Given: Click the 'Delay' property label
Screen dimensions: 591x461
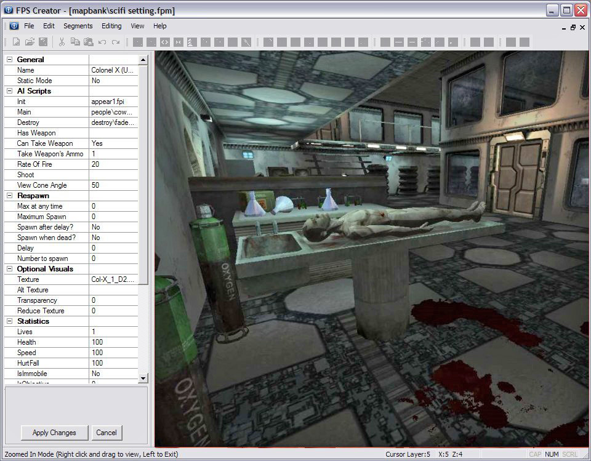Looking at the screenshot, I should point(25,248).
